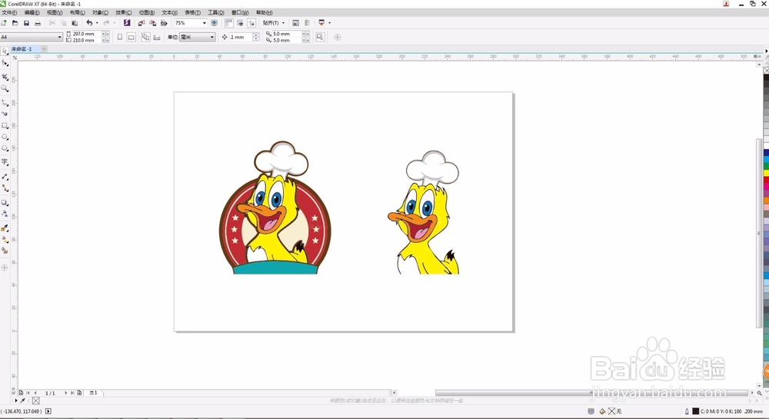Toggle full-screen preview icon
This screenshot has width=769, height=419.
point(215,22)
